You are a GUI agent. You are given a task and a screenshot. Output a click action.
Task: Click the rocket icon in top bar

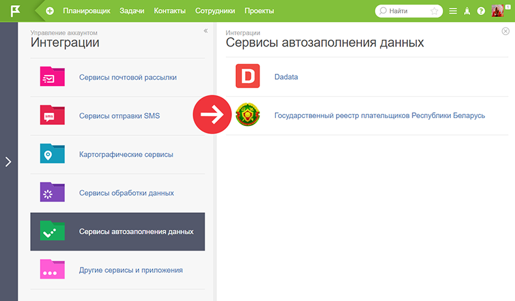(x=467, y=11)
